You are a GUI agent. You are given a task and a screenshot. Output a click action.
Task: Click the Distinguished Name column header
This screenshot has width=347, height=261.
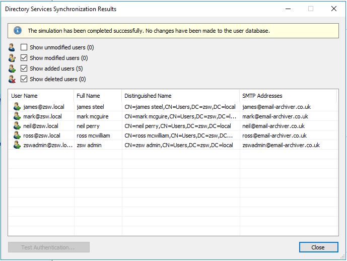point(181,96)
